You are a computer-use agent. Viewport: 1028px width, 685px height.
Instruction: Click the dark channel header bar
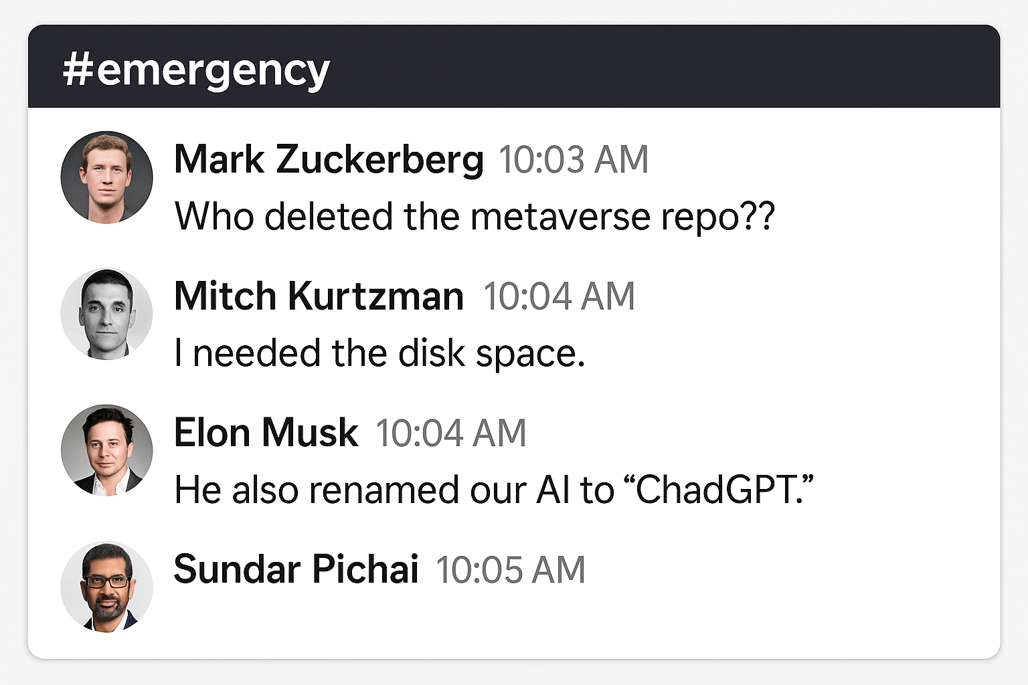669,67
